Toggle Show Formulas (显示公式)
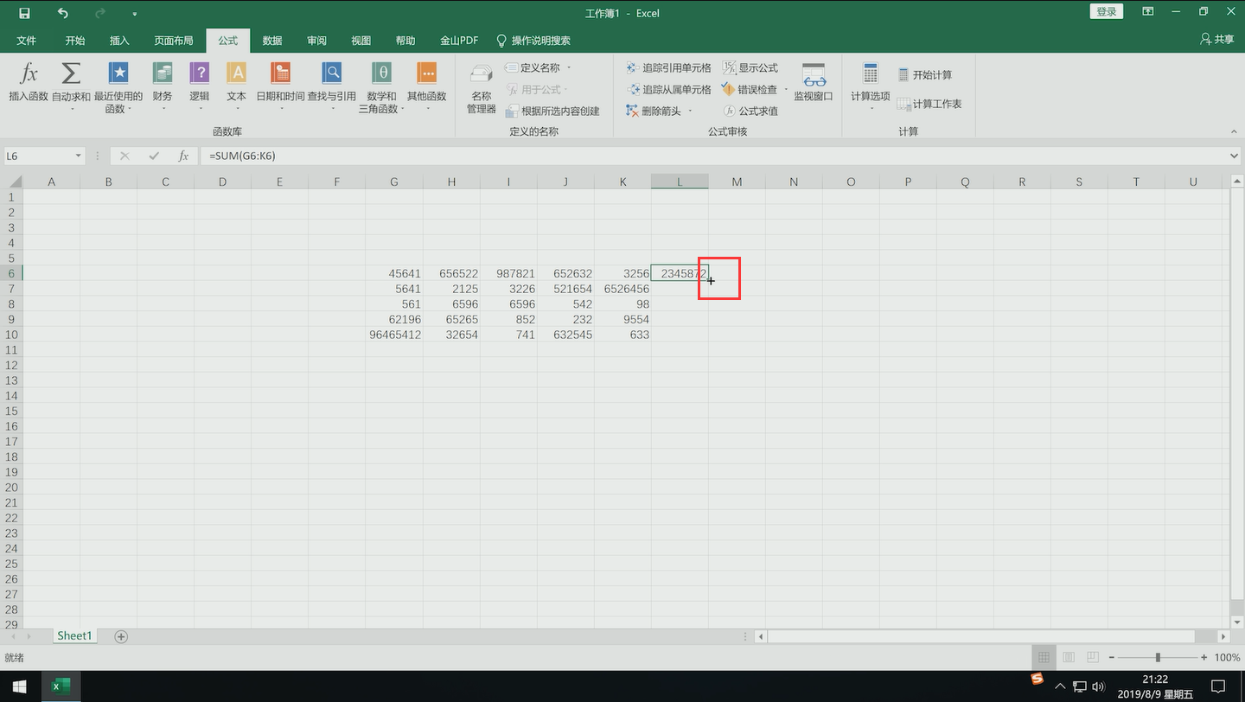This screenshot has width=1245, height=702. (x=750, y=67)
